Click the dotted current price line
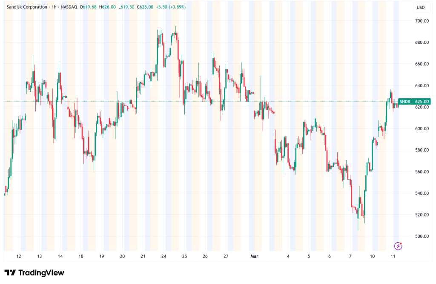 pos(213,102)
